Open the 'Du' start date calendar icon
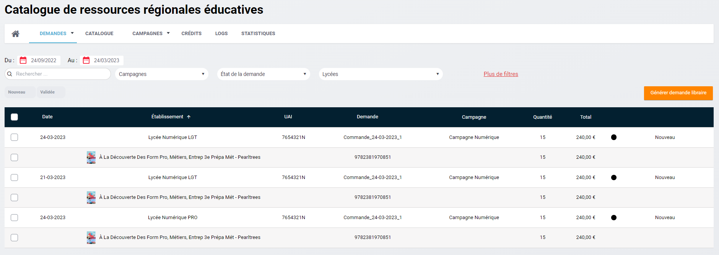Image resolution: width=719 pixels, height=255 pixels. [23, 60]
